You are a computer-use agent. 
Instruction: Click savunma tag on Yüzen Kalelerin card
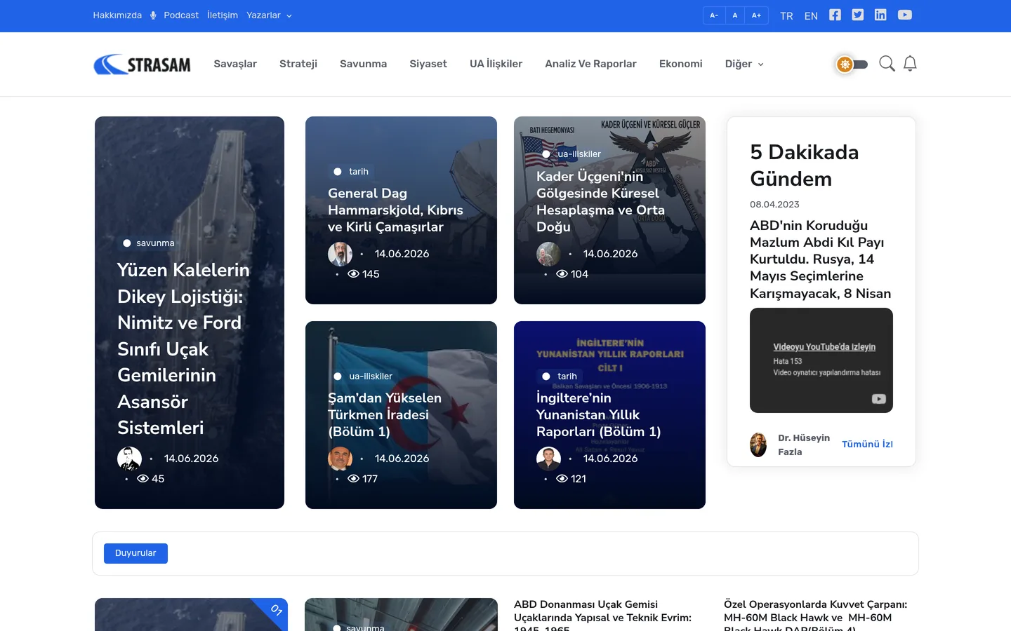point(149,243)
